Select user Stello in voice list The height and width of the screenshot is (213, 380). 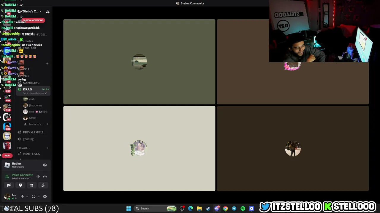point(33,118)
